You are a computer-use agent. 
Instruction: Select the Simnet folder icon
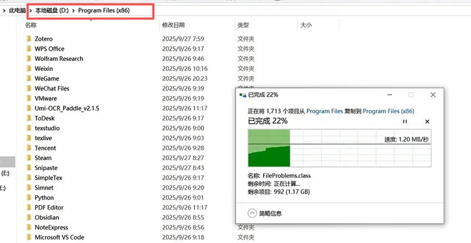[29, 187]
